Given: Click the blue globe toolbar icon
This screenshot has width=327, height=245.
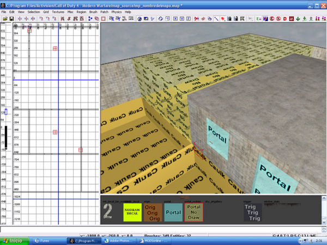Looking at the screenshot, I should [140, 19].
